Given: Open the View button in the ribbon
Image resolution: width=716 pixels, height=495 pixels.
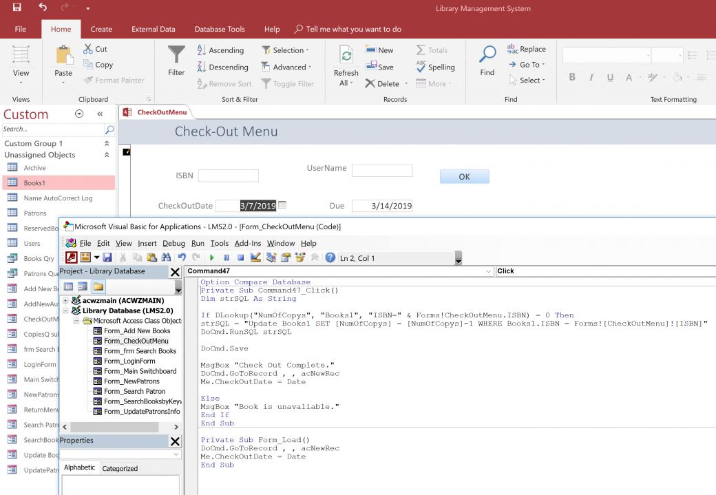Looking at the screenshot, I should 21,65.
